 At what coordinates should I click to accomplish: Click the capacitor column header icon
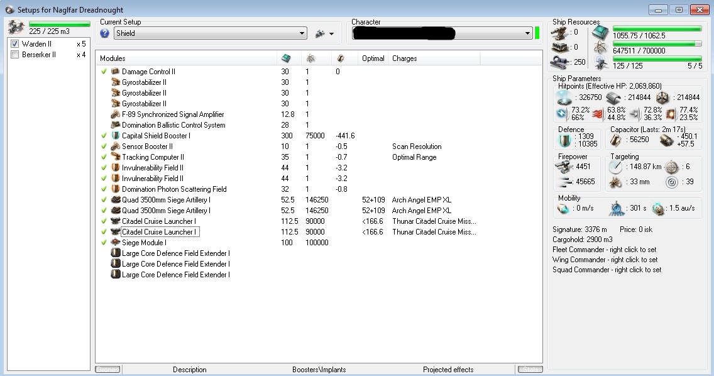[x=340, y=58]
